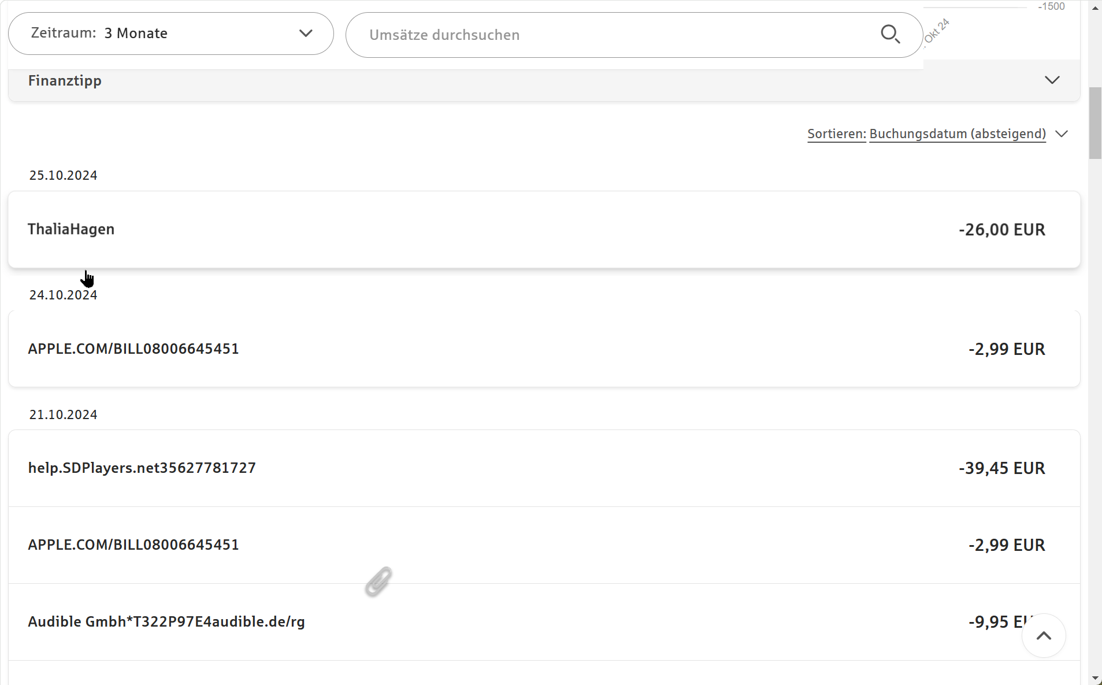Click the magnifier search icon

coord(890,34)
